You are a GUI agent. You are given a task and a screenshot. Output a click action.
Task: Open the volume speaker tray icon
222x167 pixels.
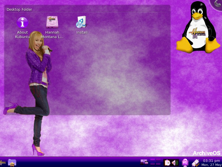point(175,162)
